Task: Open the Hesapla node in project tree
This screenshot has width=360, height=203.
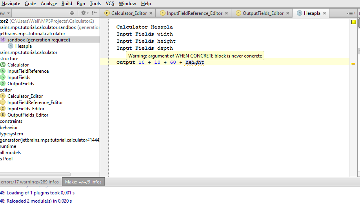Action: click(23, 46)
